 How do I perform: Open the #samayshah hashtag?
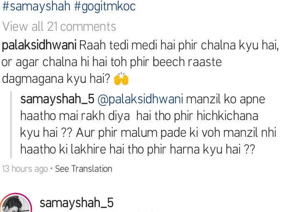pyautogui.click(x=36, y=6)
